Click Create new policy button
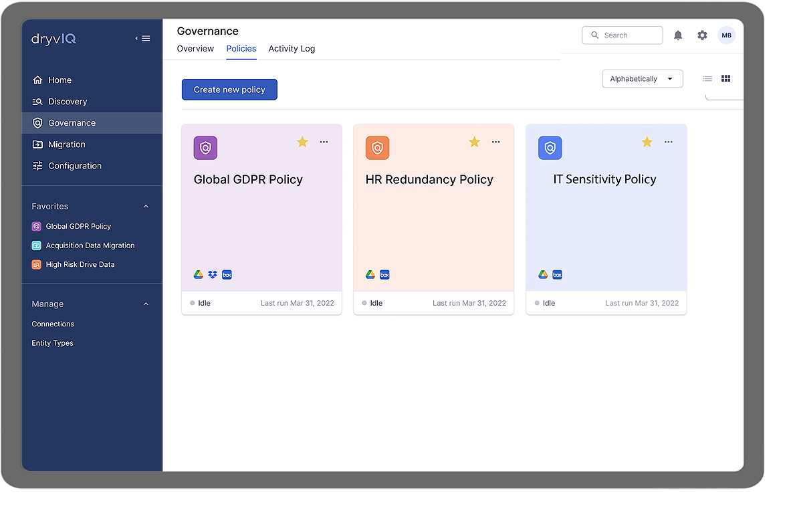This screenshot has width=789, height=515. pyautogui.click(x=229, y=90)
